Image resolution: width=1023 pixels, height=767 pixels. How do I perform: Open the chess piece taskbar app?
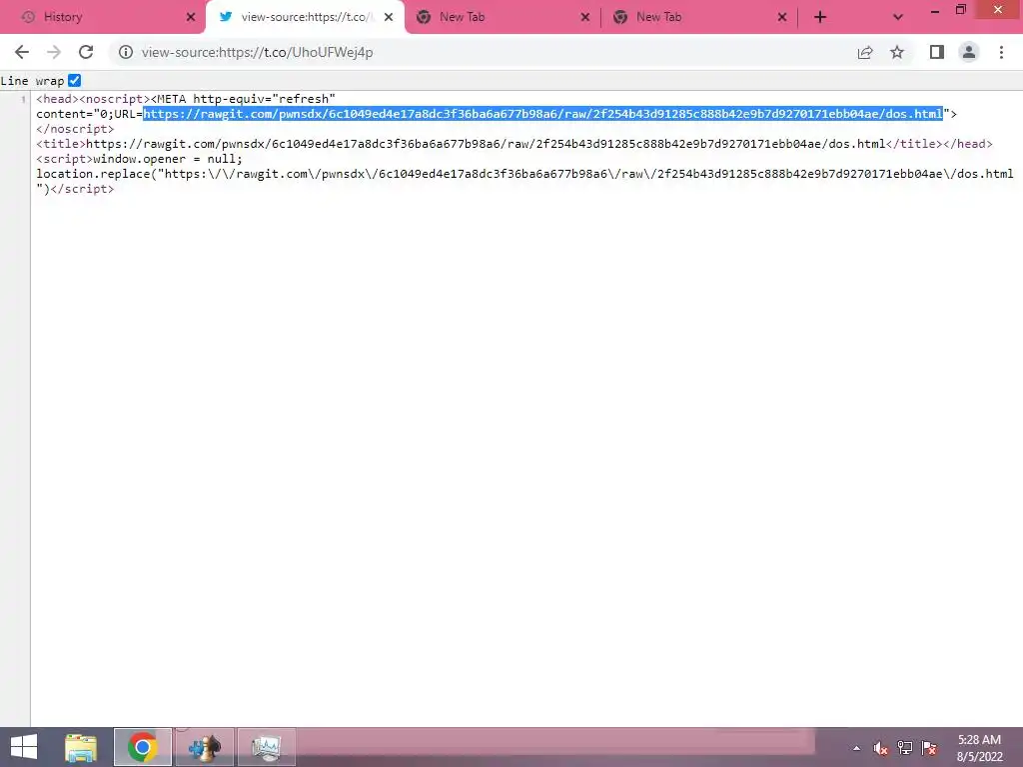205,747
